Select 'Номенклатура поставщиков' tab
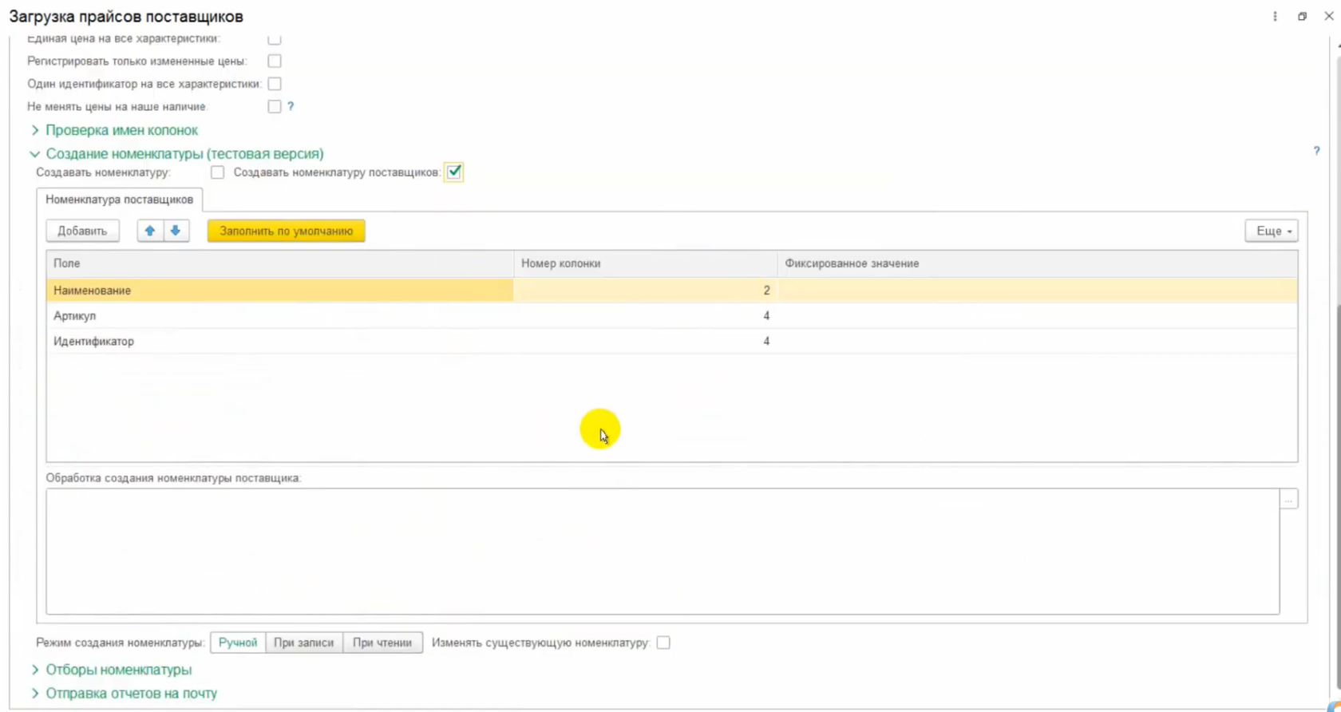This screenshot has height=712, width=1341. pos(120,200)
